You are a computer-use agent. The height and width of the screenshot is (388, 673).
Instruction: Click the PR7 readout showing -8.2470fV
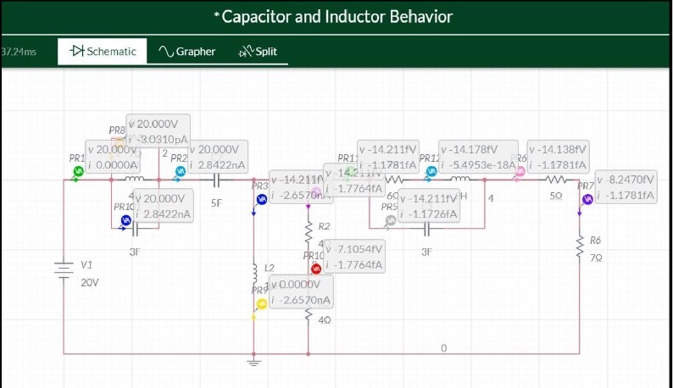click(x=626, y=187)
